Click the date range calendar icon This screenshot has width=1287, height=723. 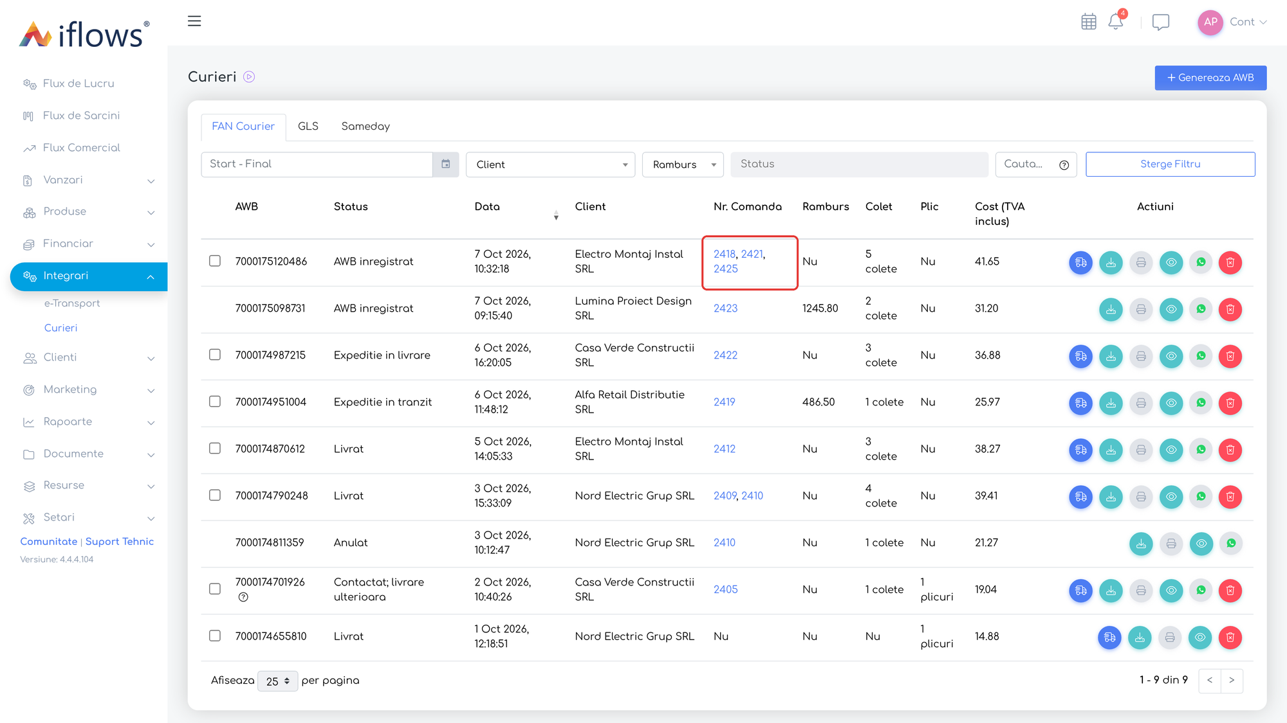click(x=445, y=165)
